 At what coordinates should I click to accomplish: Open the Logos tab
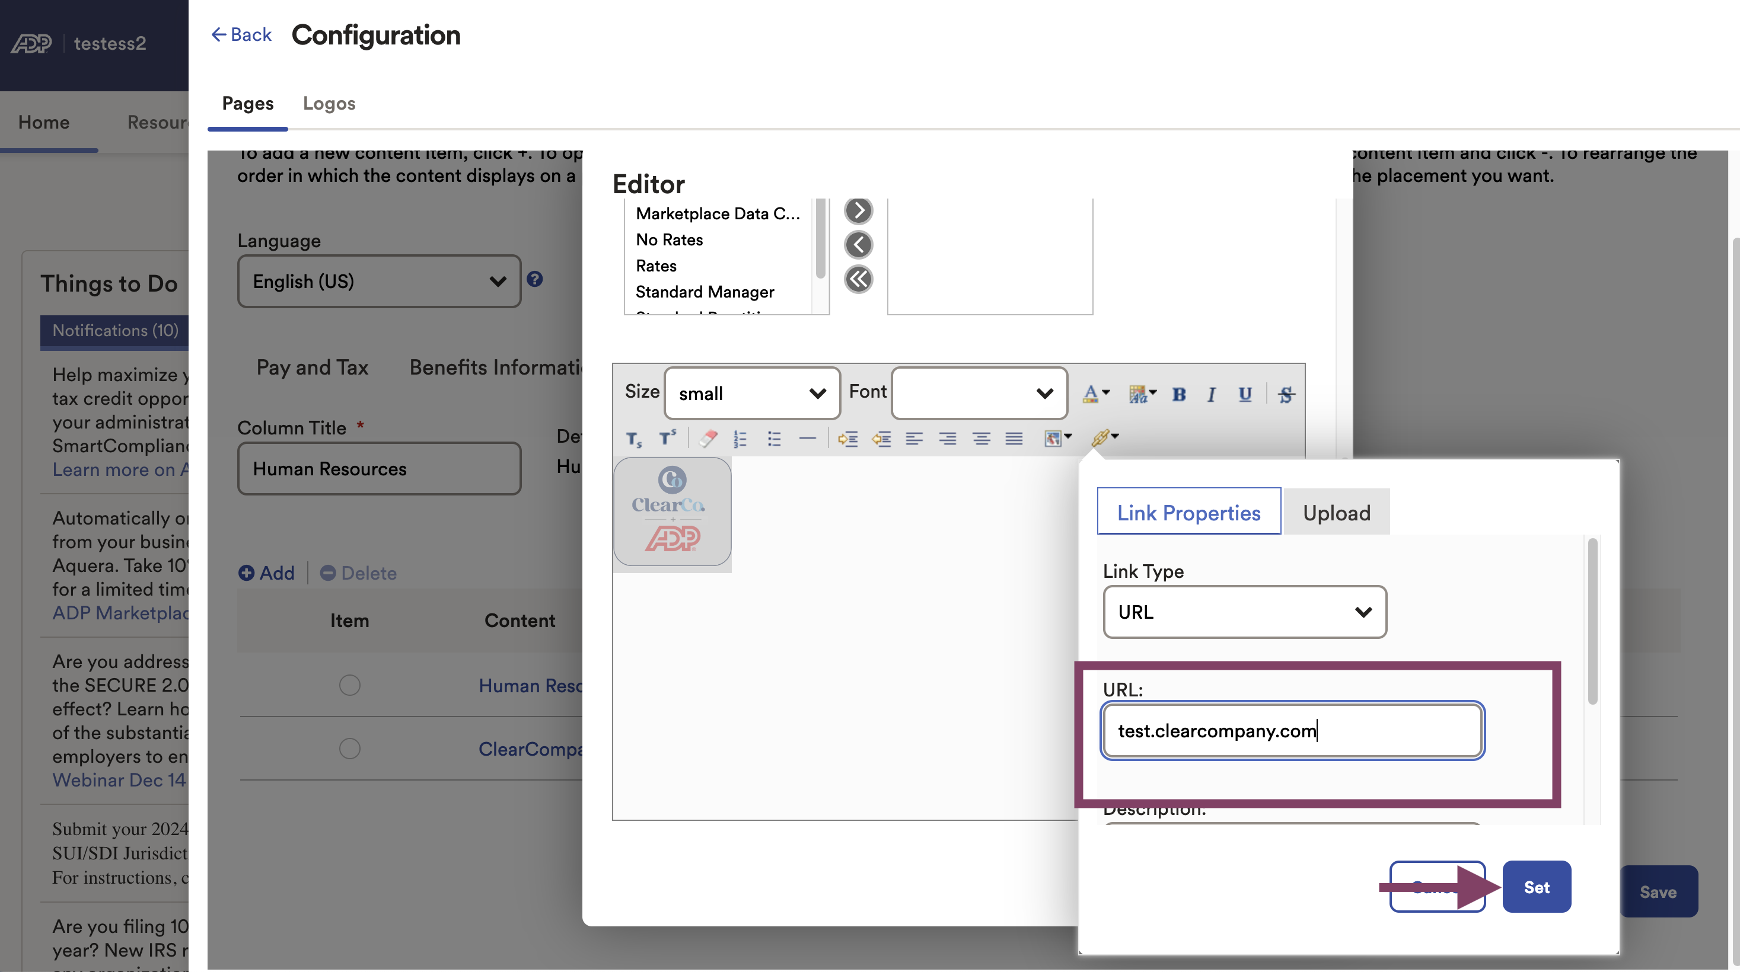329,103
